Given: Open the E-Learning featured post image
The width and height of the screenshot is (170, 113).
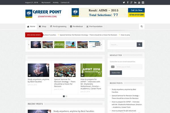Looking at the screenshot, I should coord(39,70).
